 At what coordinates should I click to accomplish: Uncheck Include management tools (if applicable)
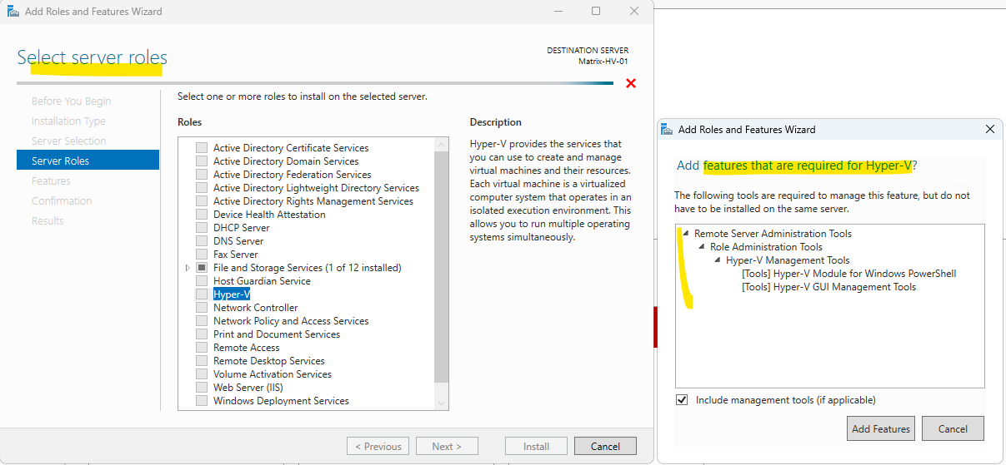coord(683,400)
